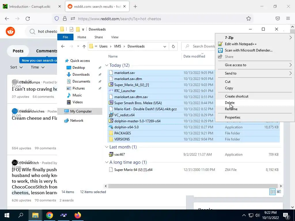The width and height of the screenshot is (295, 221).
Task: Go back in Firefox browser
Action: coord(7,19)
